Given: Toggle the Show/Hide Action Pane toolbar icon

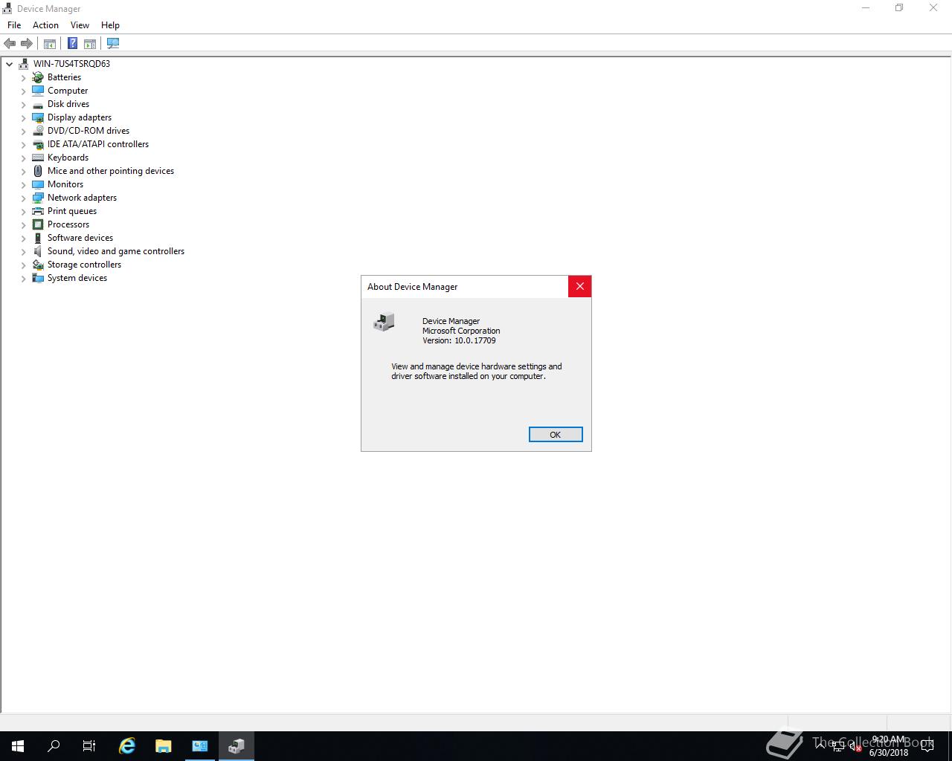Looking at the screenshot, I should click(90, 44).
